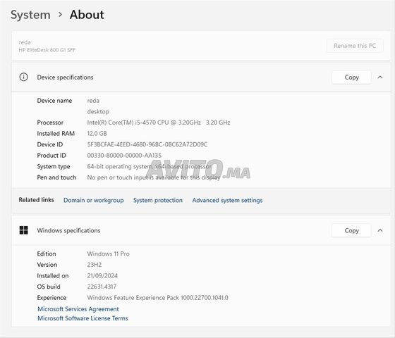Click the Product ID value 00330-80000-00000-AA135
The height and width of the screenshot is (338, 395).
[x=124, y=156]
